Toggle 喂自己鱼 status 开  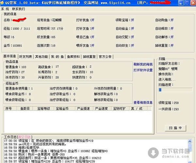pos(93,37)
